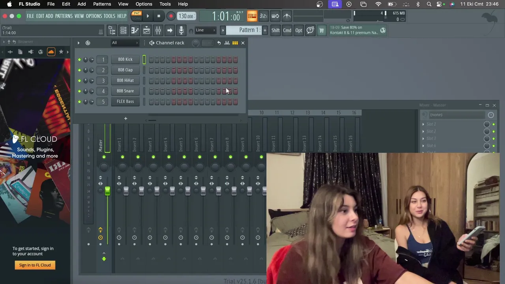Image resolution: width=505 pixels, height=284 pixels.
Task: Select the files browser tab icon
Action: (20, 52)
